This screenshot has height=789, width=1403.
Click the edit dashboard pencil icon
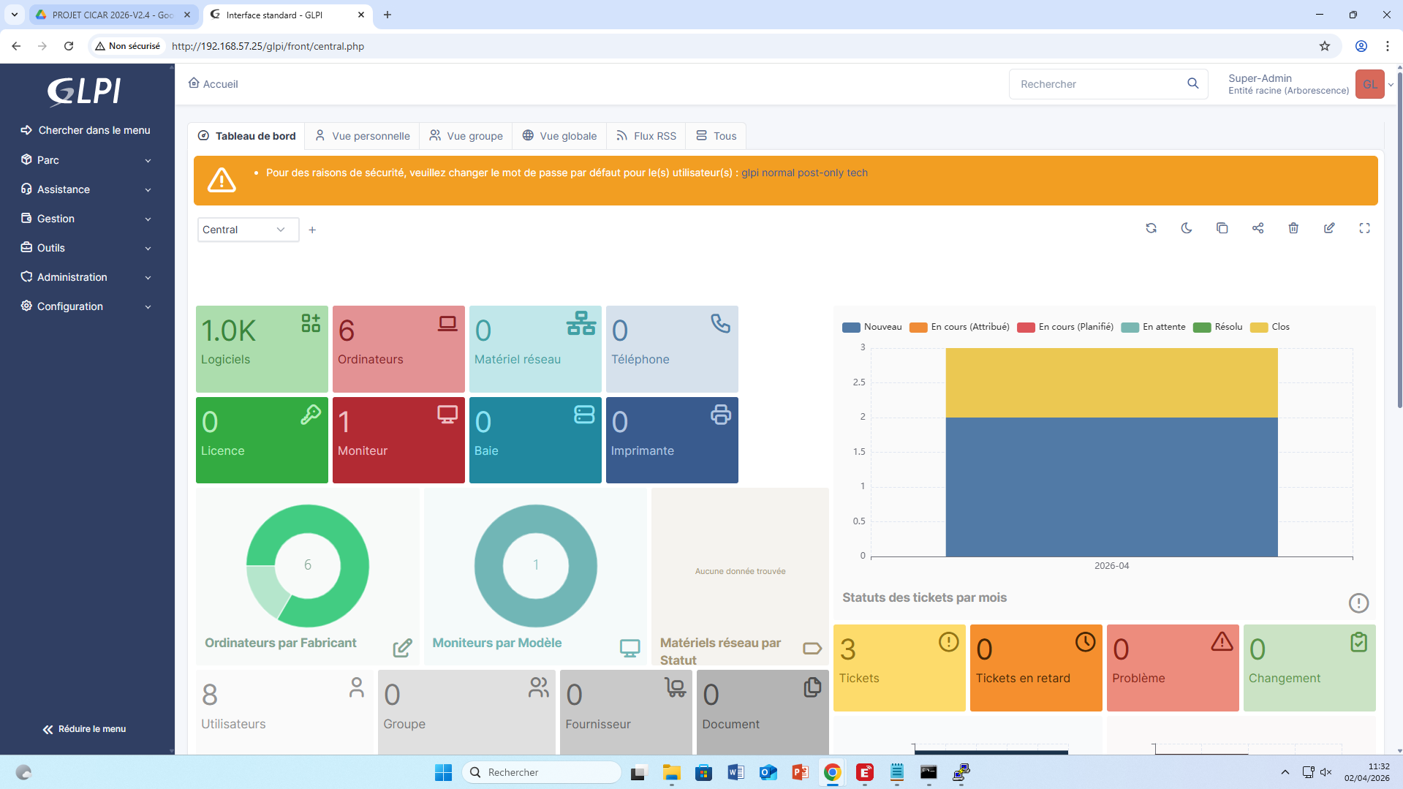point(1329,228)
